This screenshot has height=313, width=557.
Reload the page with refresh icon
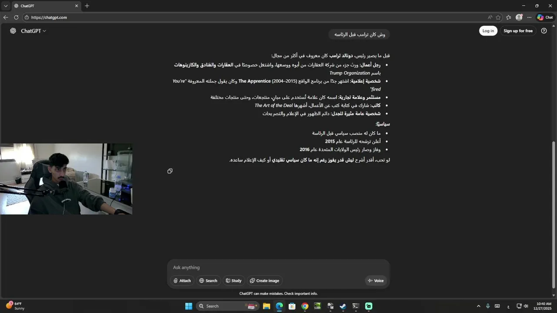point(16,17)
